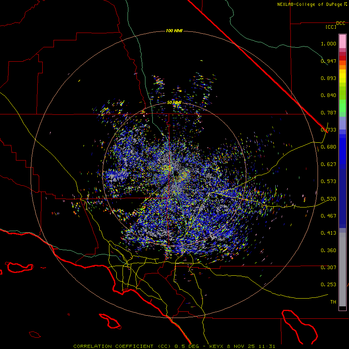Click the 0.893 scale value
349x349 pixels.
tap(328, 78)
